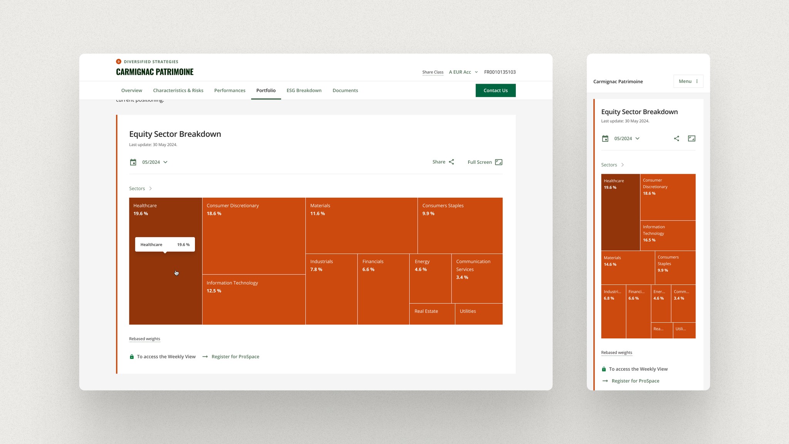Viewport: 789px width, 444px height.
Task: Select the Real Estate tile in desktop treemap
Action: click(432, 314)
